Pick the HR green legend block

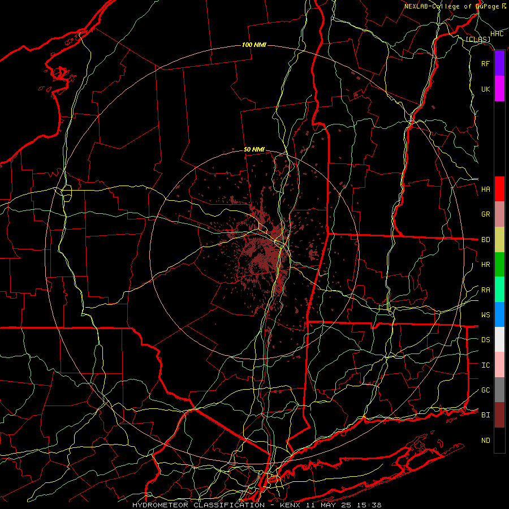[499, 265]
